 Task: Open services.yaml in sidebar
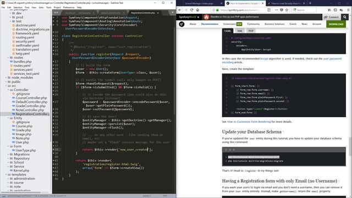(x=23, y=70)
